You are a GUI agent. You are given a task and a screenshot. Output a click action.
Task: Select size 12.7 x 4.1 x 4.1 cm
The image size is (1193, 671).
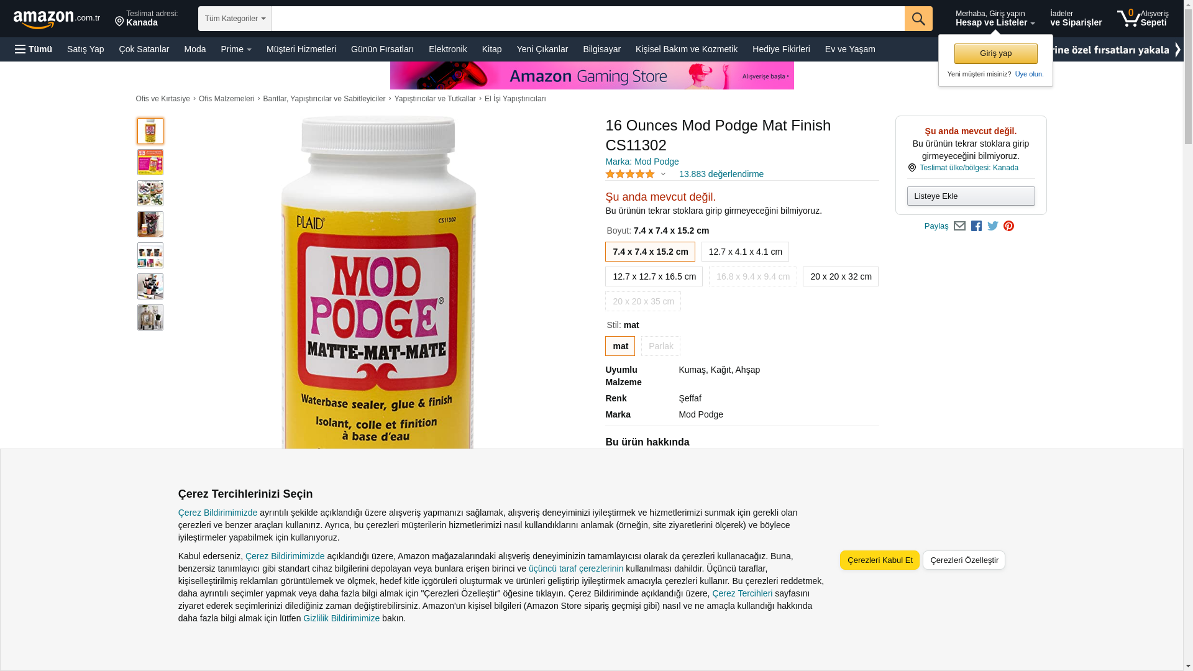pos(745,252)
